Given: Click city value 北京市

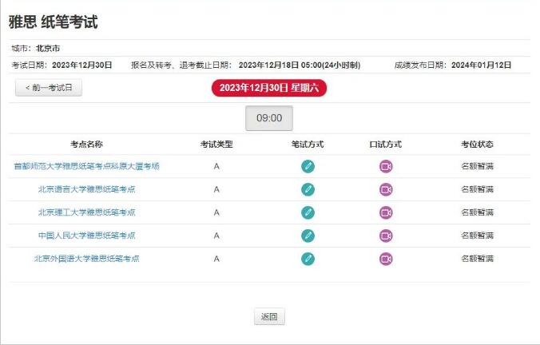Looking at the screenshot, I should [x=48, y=48].
